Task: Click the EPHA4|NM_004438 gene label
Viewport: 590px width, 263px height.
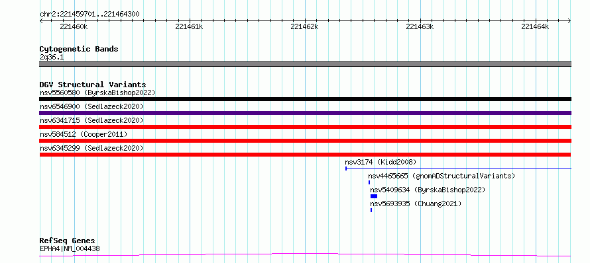Action: tap(70, 248)
